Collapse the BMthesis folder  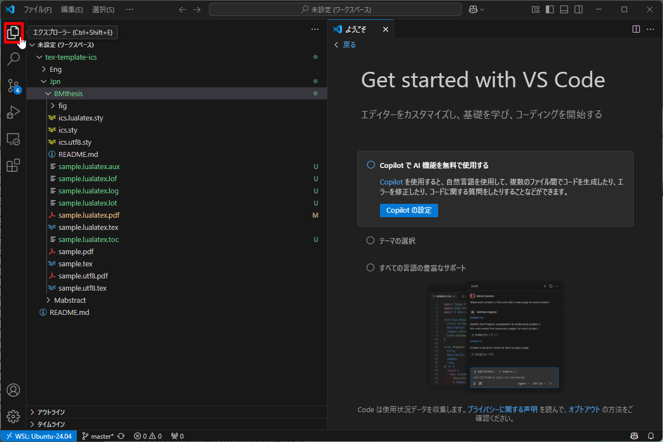pos(49,93)
